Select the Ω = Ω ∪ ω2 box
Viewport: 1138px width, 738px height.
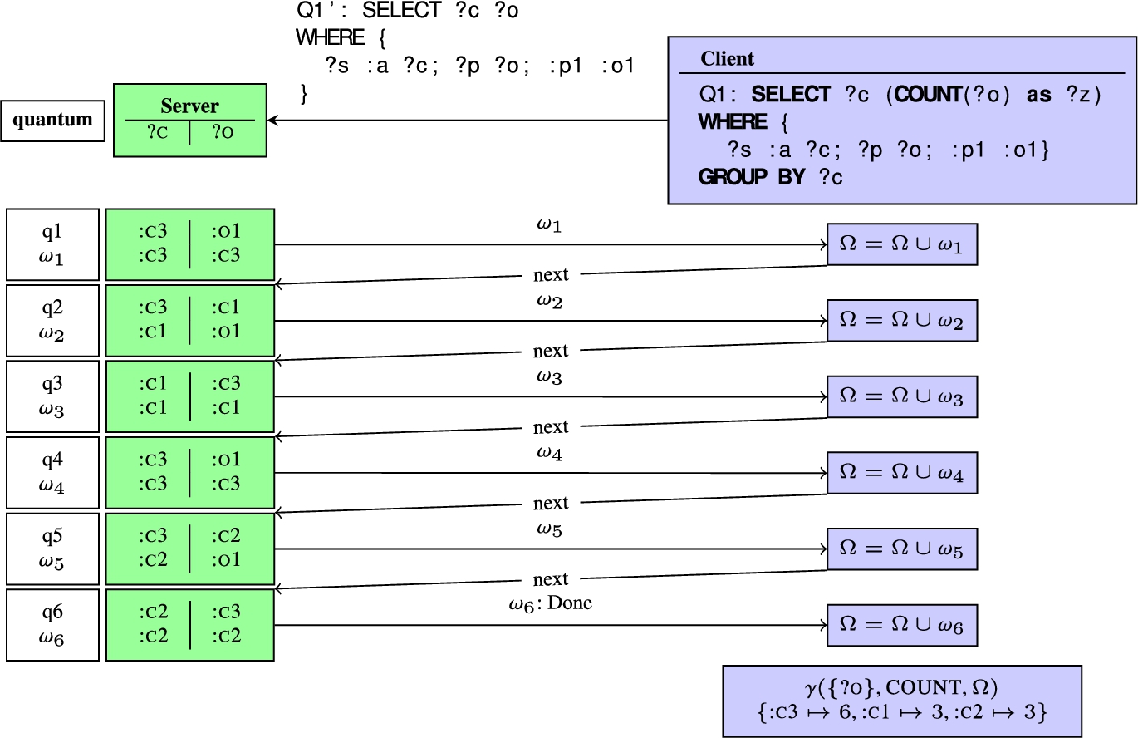[x=901, y=321]
